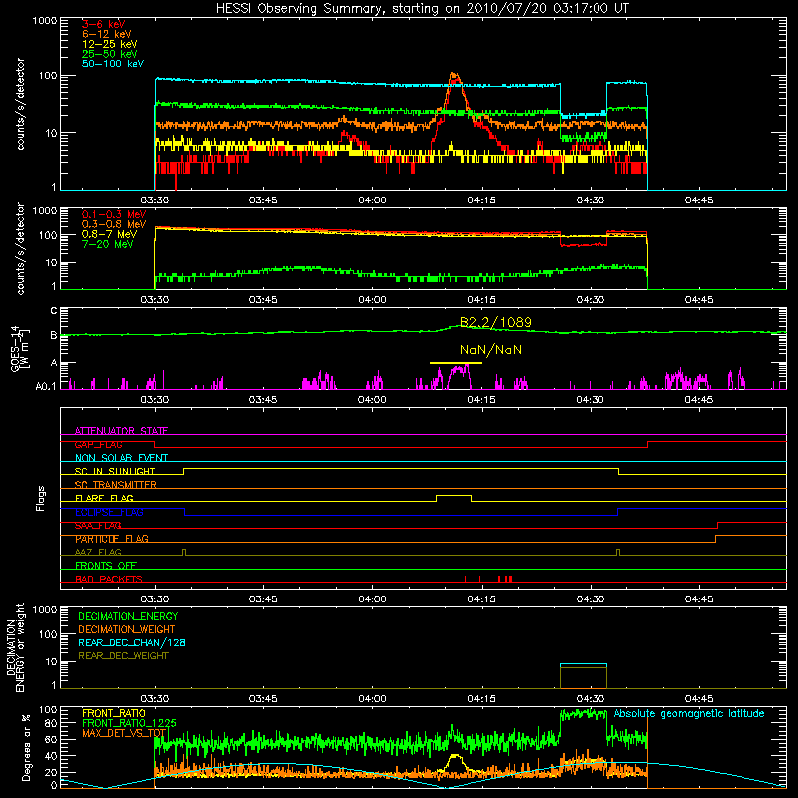Click the B2.2/1089 flare annotation
This screenshot has height=798, width=798.
click(495, 322)
